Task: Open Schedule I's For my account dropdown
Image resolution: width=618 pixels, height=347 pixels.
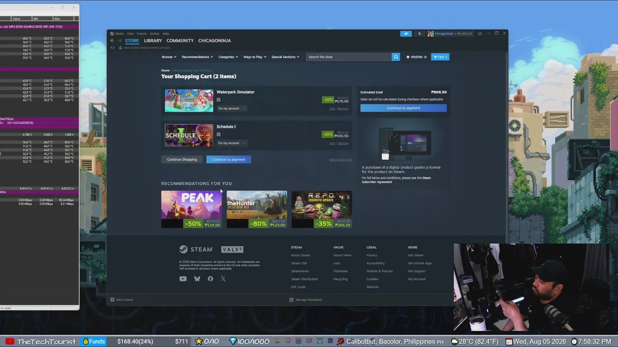Action: point(232,143)
